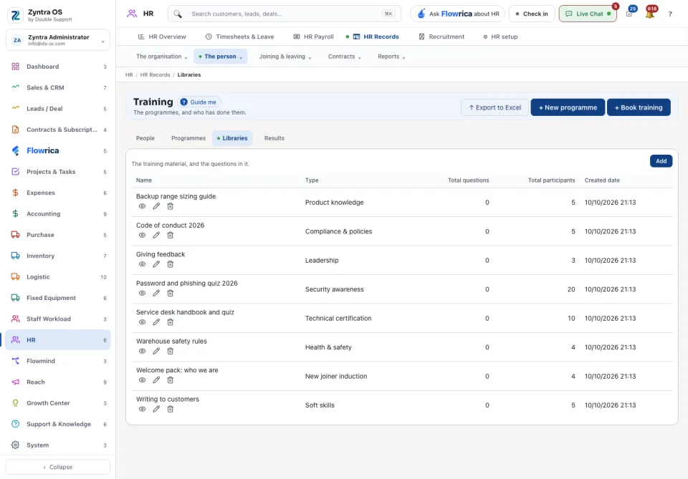The image size is (688, 479).
Task: Click the Reach megaphone icon
Action: pyautogui.click(x=15, y=382)
